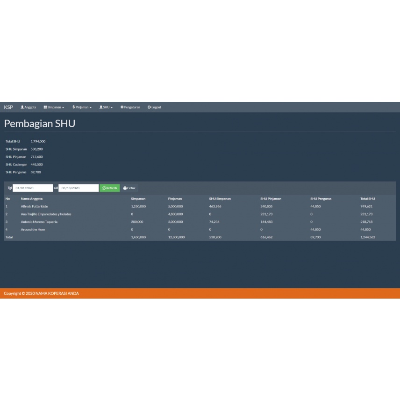Select the SHU Cadangan value 448,500
The height and width of the screenshot is (400, 400).
(37, 164)
